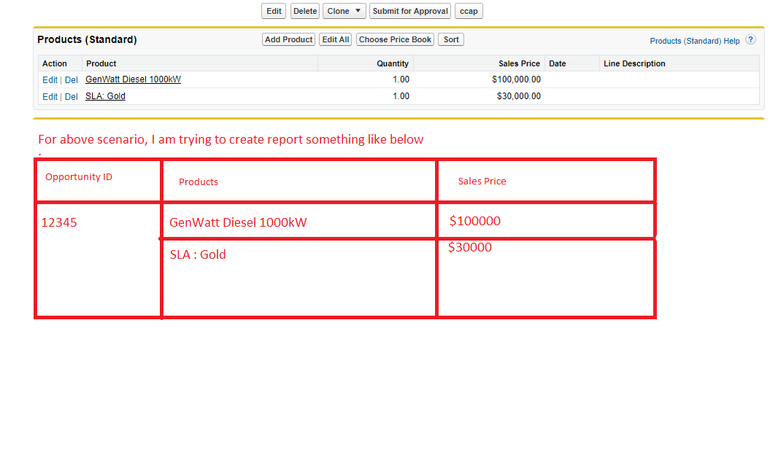Delete the GenWatt Diesel 1000kW row

pyautogui.click(x=71, y=79)
